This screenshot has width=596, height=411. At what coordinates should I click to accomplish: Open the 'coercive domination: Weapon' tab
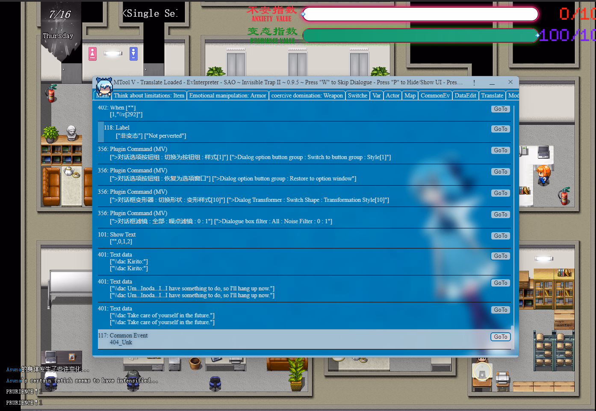coord(307,96)
